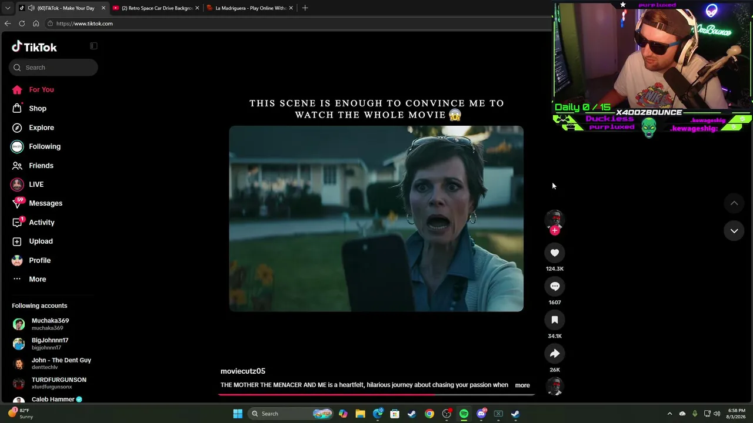Reload the TikTok page

pos(22,23)
